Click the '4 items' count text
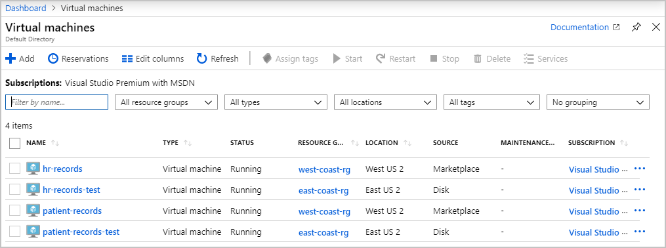Screen dimensions: 666x248 click(18, 126)
